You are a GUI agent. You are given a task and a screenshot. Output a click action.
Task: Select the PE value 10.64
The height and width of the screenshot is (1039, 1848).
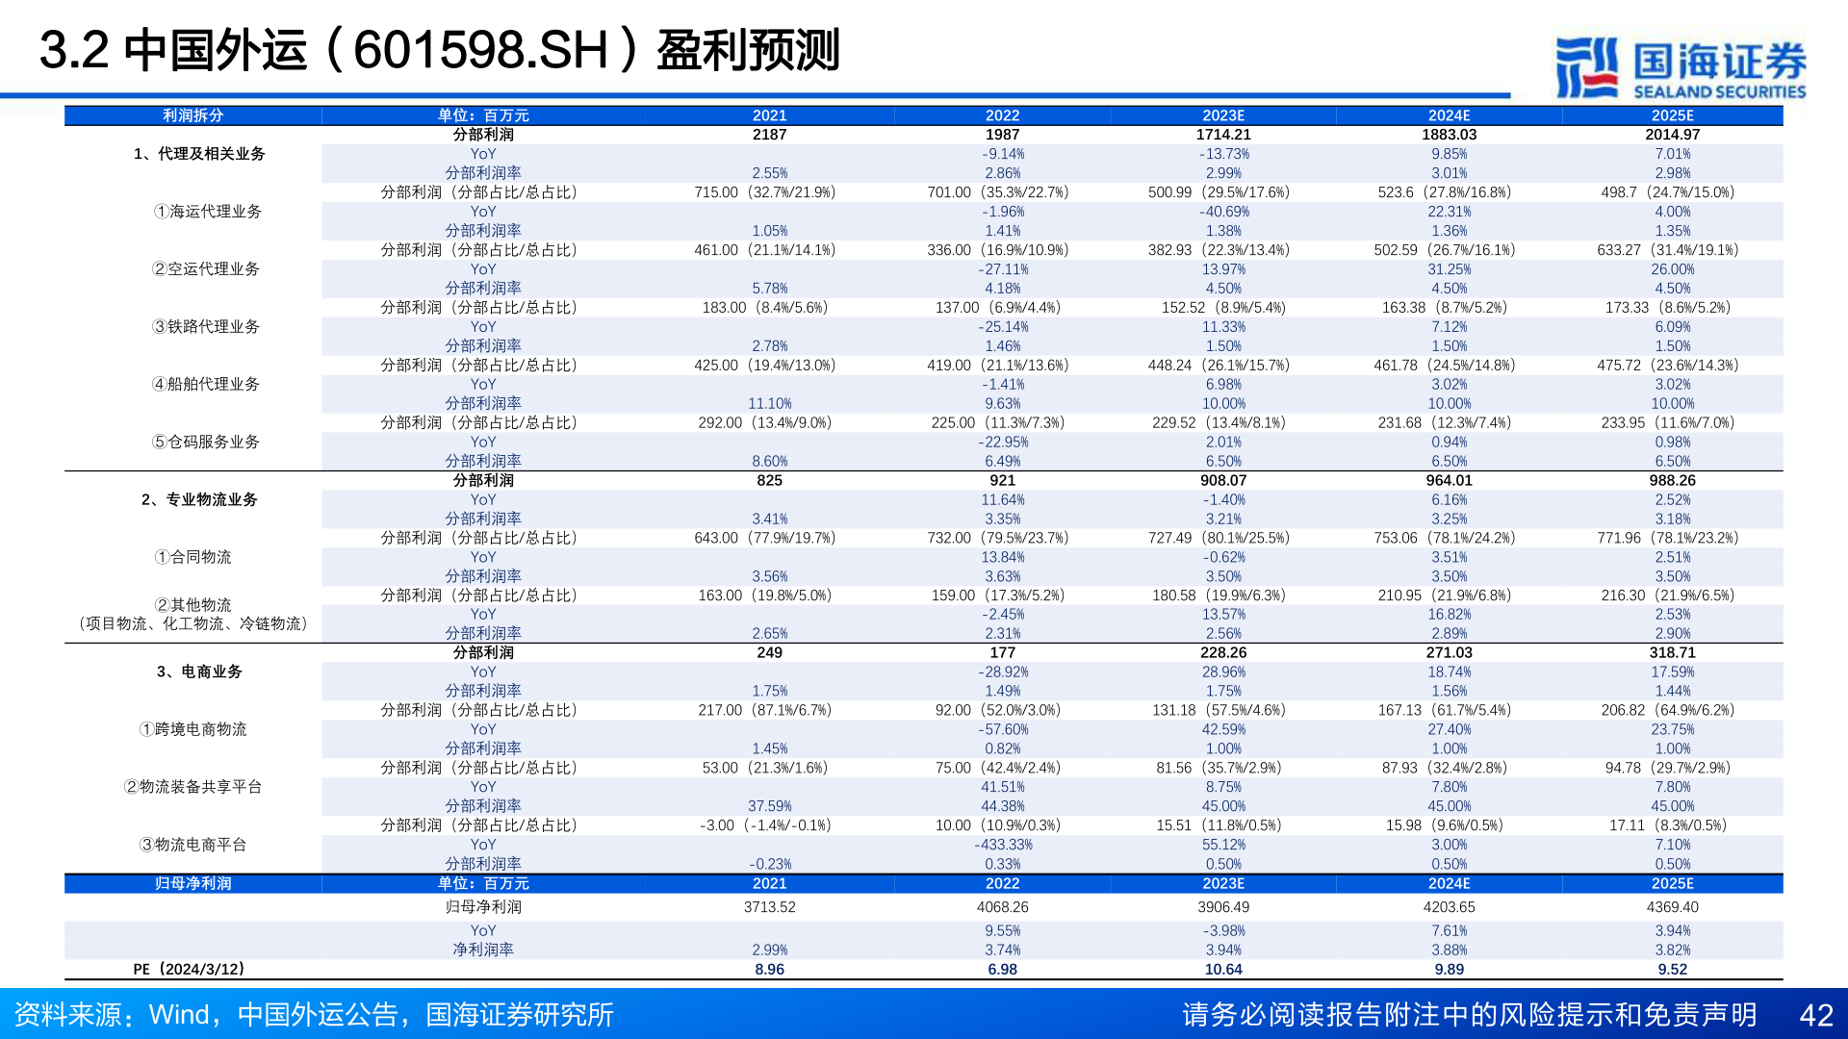[1223, 970]
